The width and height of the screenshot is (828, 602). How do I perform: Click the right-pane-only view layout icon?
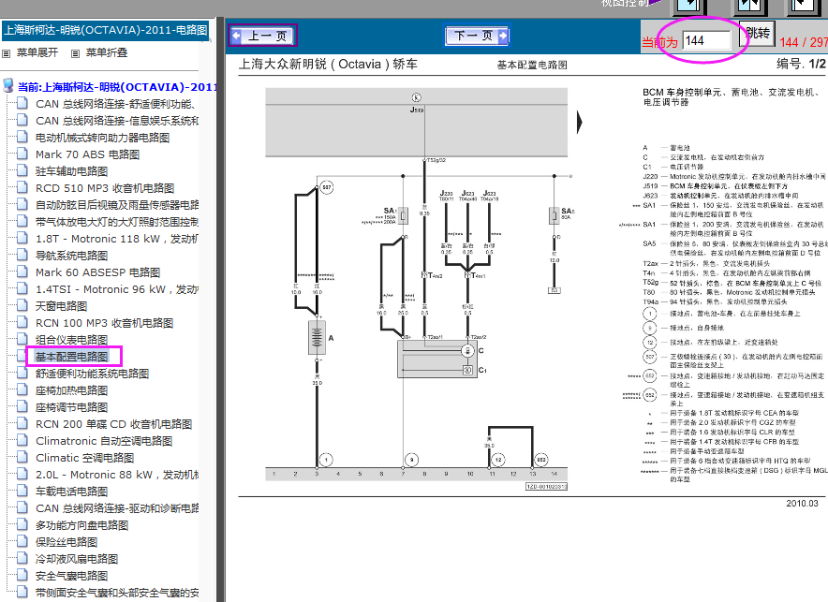tap(805, 6)
